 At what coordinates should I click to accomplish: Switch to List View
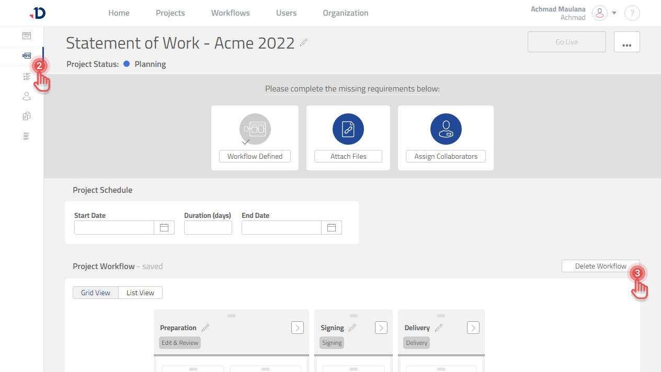point(140,293)
